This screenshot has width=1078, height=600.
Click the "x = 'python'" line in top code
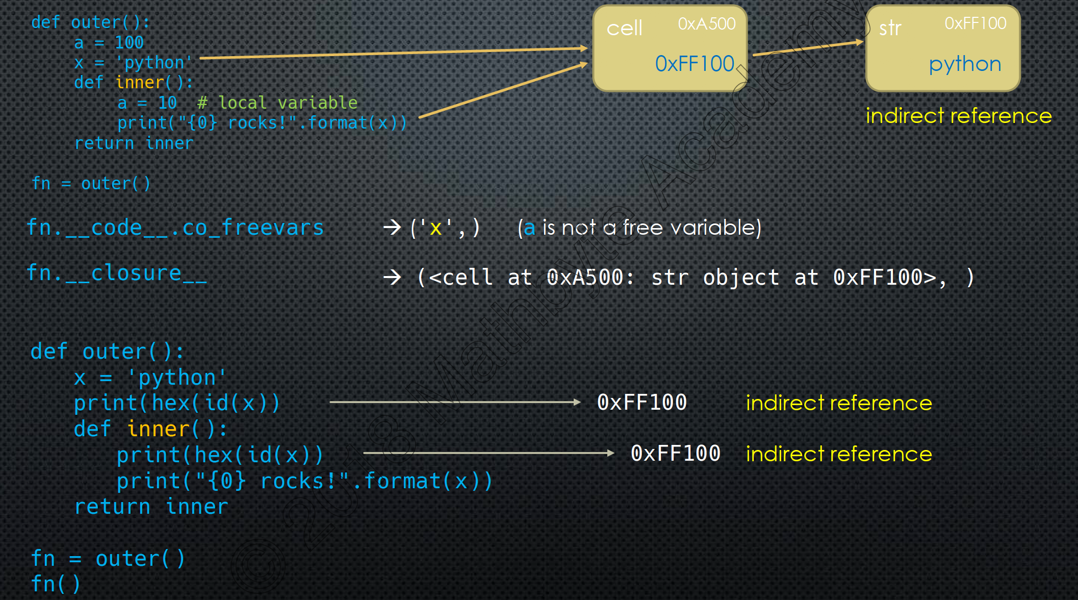(133, 62)
